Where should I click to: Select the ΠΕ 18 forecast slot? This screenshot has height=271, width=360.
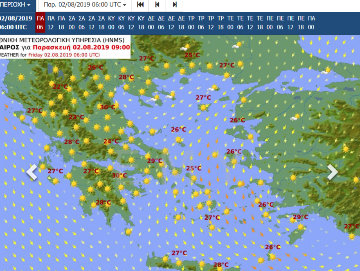coord(301,23)
